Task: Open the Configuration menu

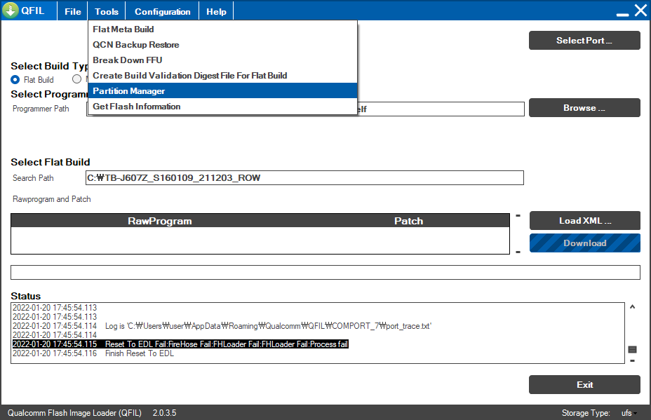Action: click(162, 12)
